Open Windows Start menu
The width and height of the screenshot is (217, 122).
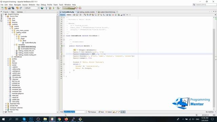[x=3, y=119]
